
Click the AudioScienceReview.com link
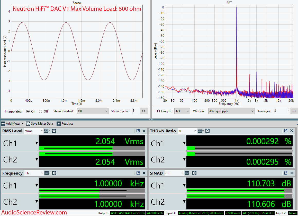33,213
